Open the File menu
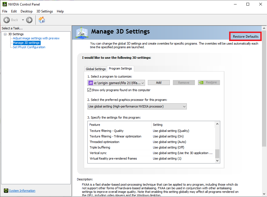The width and height of the screenshot is (267, 197). 5,11
